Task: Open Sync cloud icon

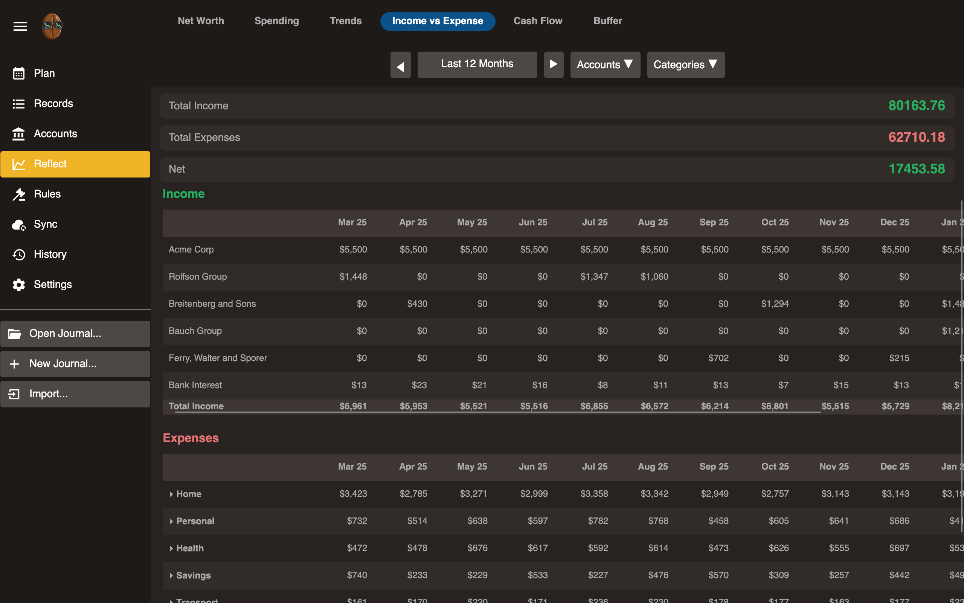Action: pyautogui.click(x=18, y=225)
